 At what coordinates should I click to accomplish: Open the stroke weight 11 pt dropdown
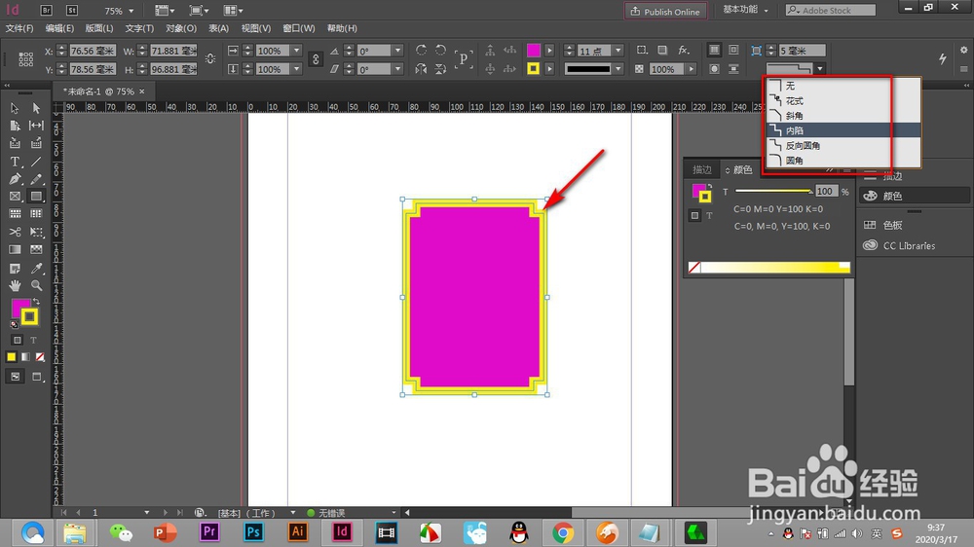pos(618,51)
